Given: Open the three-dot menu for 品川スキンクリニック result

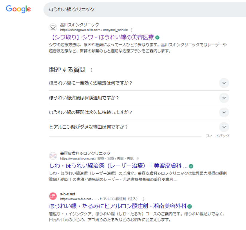Looking at the screenshot, I should [132, 30].
